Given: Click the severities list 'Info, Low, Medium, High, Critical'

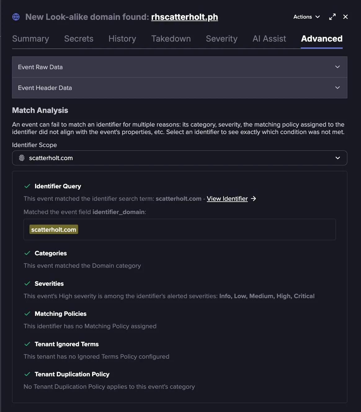Looking at the screenshot, I should [x=267, y=296].
